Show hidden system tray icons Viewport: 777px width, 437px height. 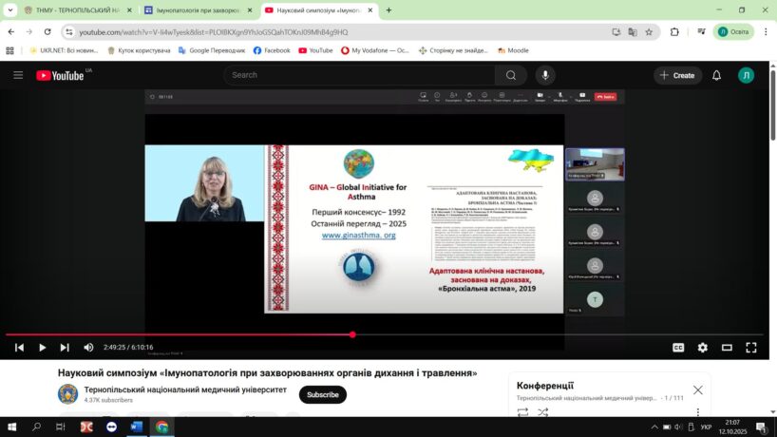coord(654,427)
